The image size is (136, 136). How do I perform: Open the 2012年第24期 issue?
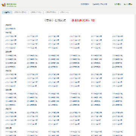click(11, 132)
